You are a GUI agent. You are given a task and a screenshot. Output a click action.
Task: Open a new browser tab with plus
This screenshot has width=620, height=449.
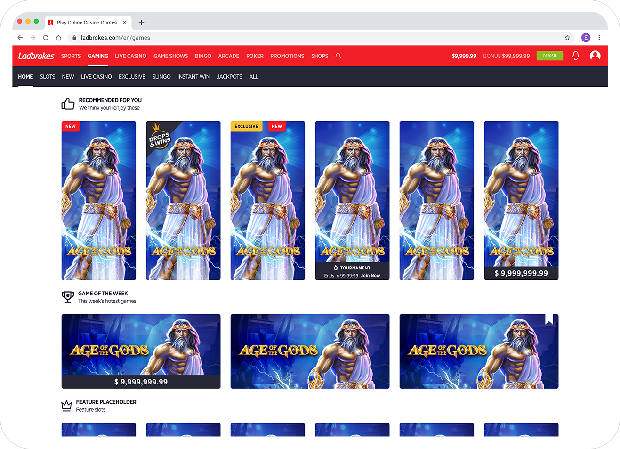point(141,23)
